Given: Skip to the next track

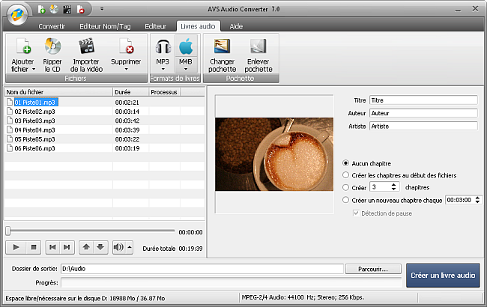Looking at the screenshot, I should pyautogui.click(x=67, y=247).
